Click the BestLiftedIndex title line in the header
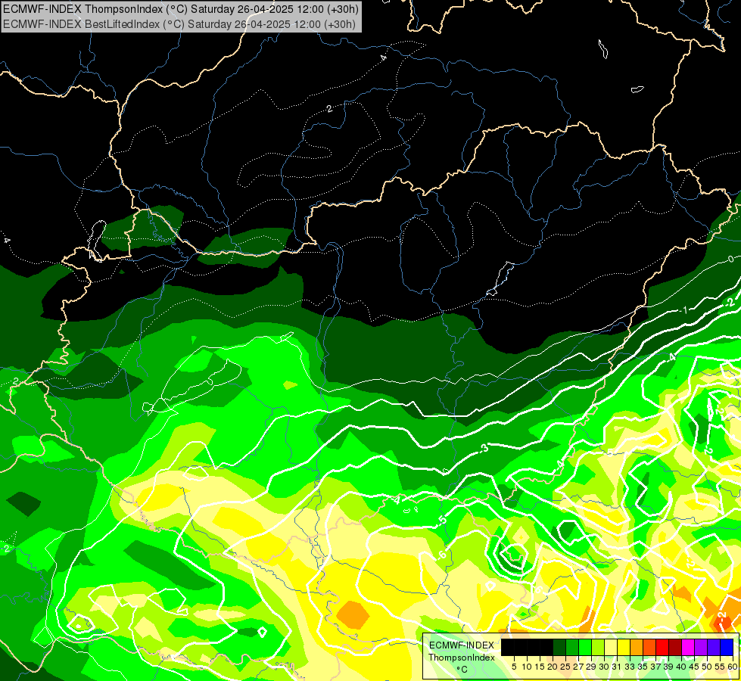The height and width of the screenshot is (681, 741). tap(179, 23)
